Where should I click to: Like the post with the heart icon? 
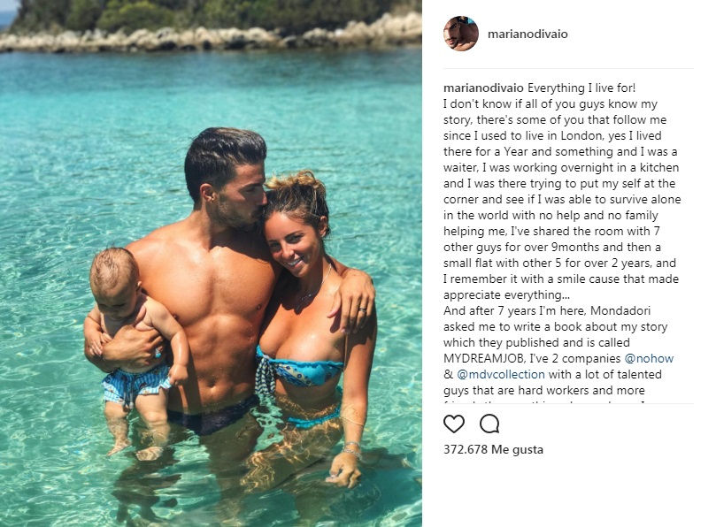coord(454,424)
